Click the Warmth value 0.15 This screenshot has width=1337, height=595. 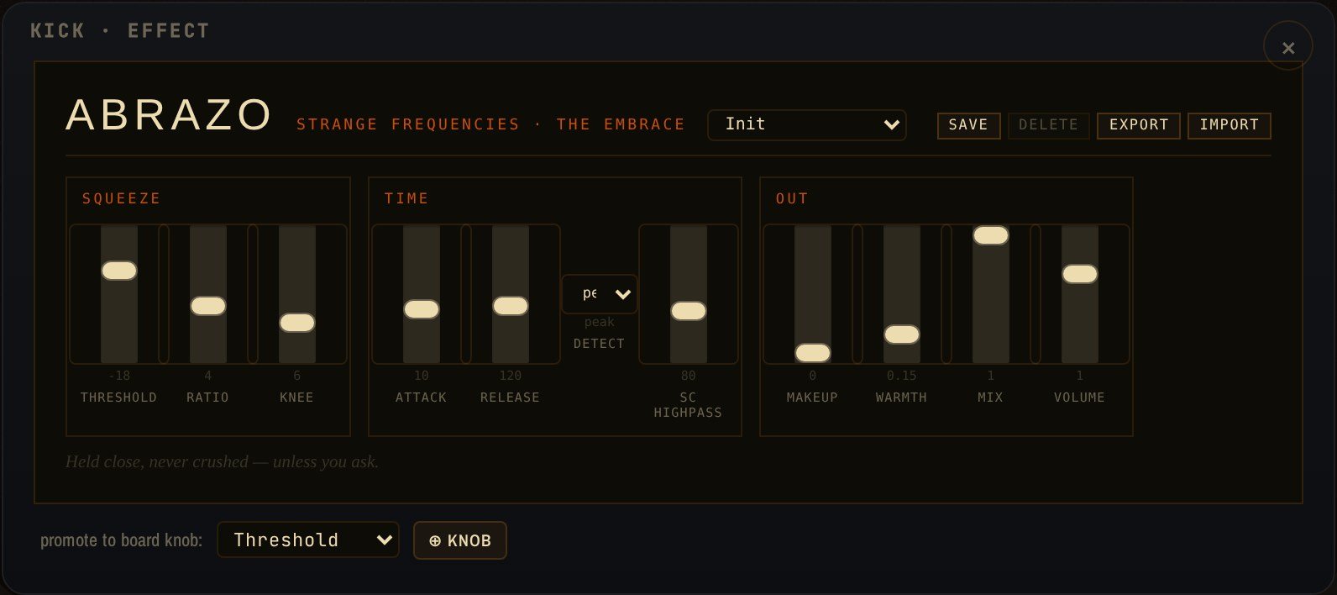tap(902, 376)
